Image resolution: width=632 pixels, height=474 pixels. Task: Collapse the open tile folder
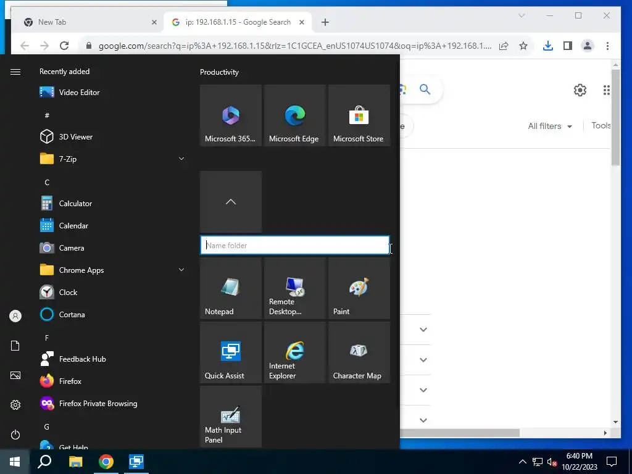click(231, 202)
